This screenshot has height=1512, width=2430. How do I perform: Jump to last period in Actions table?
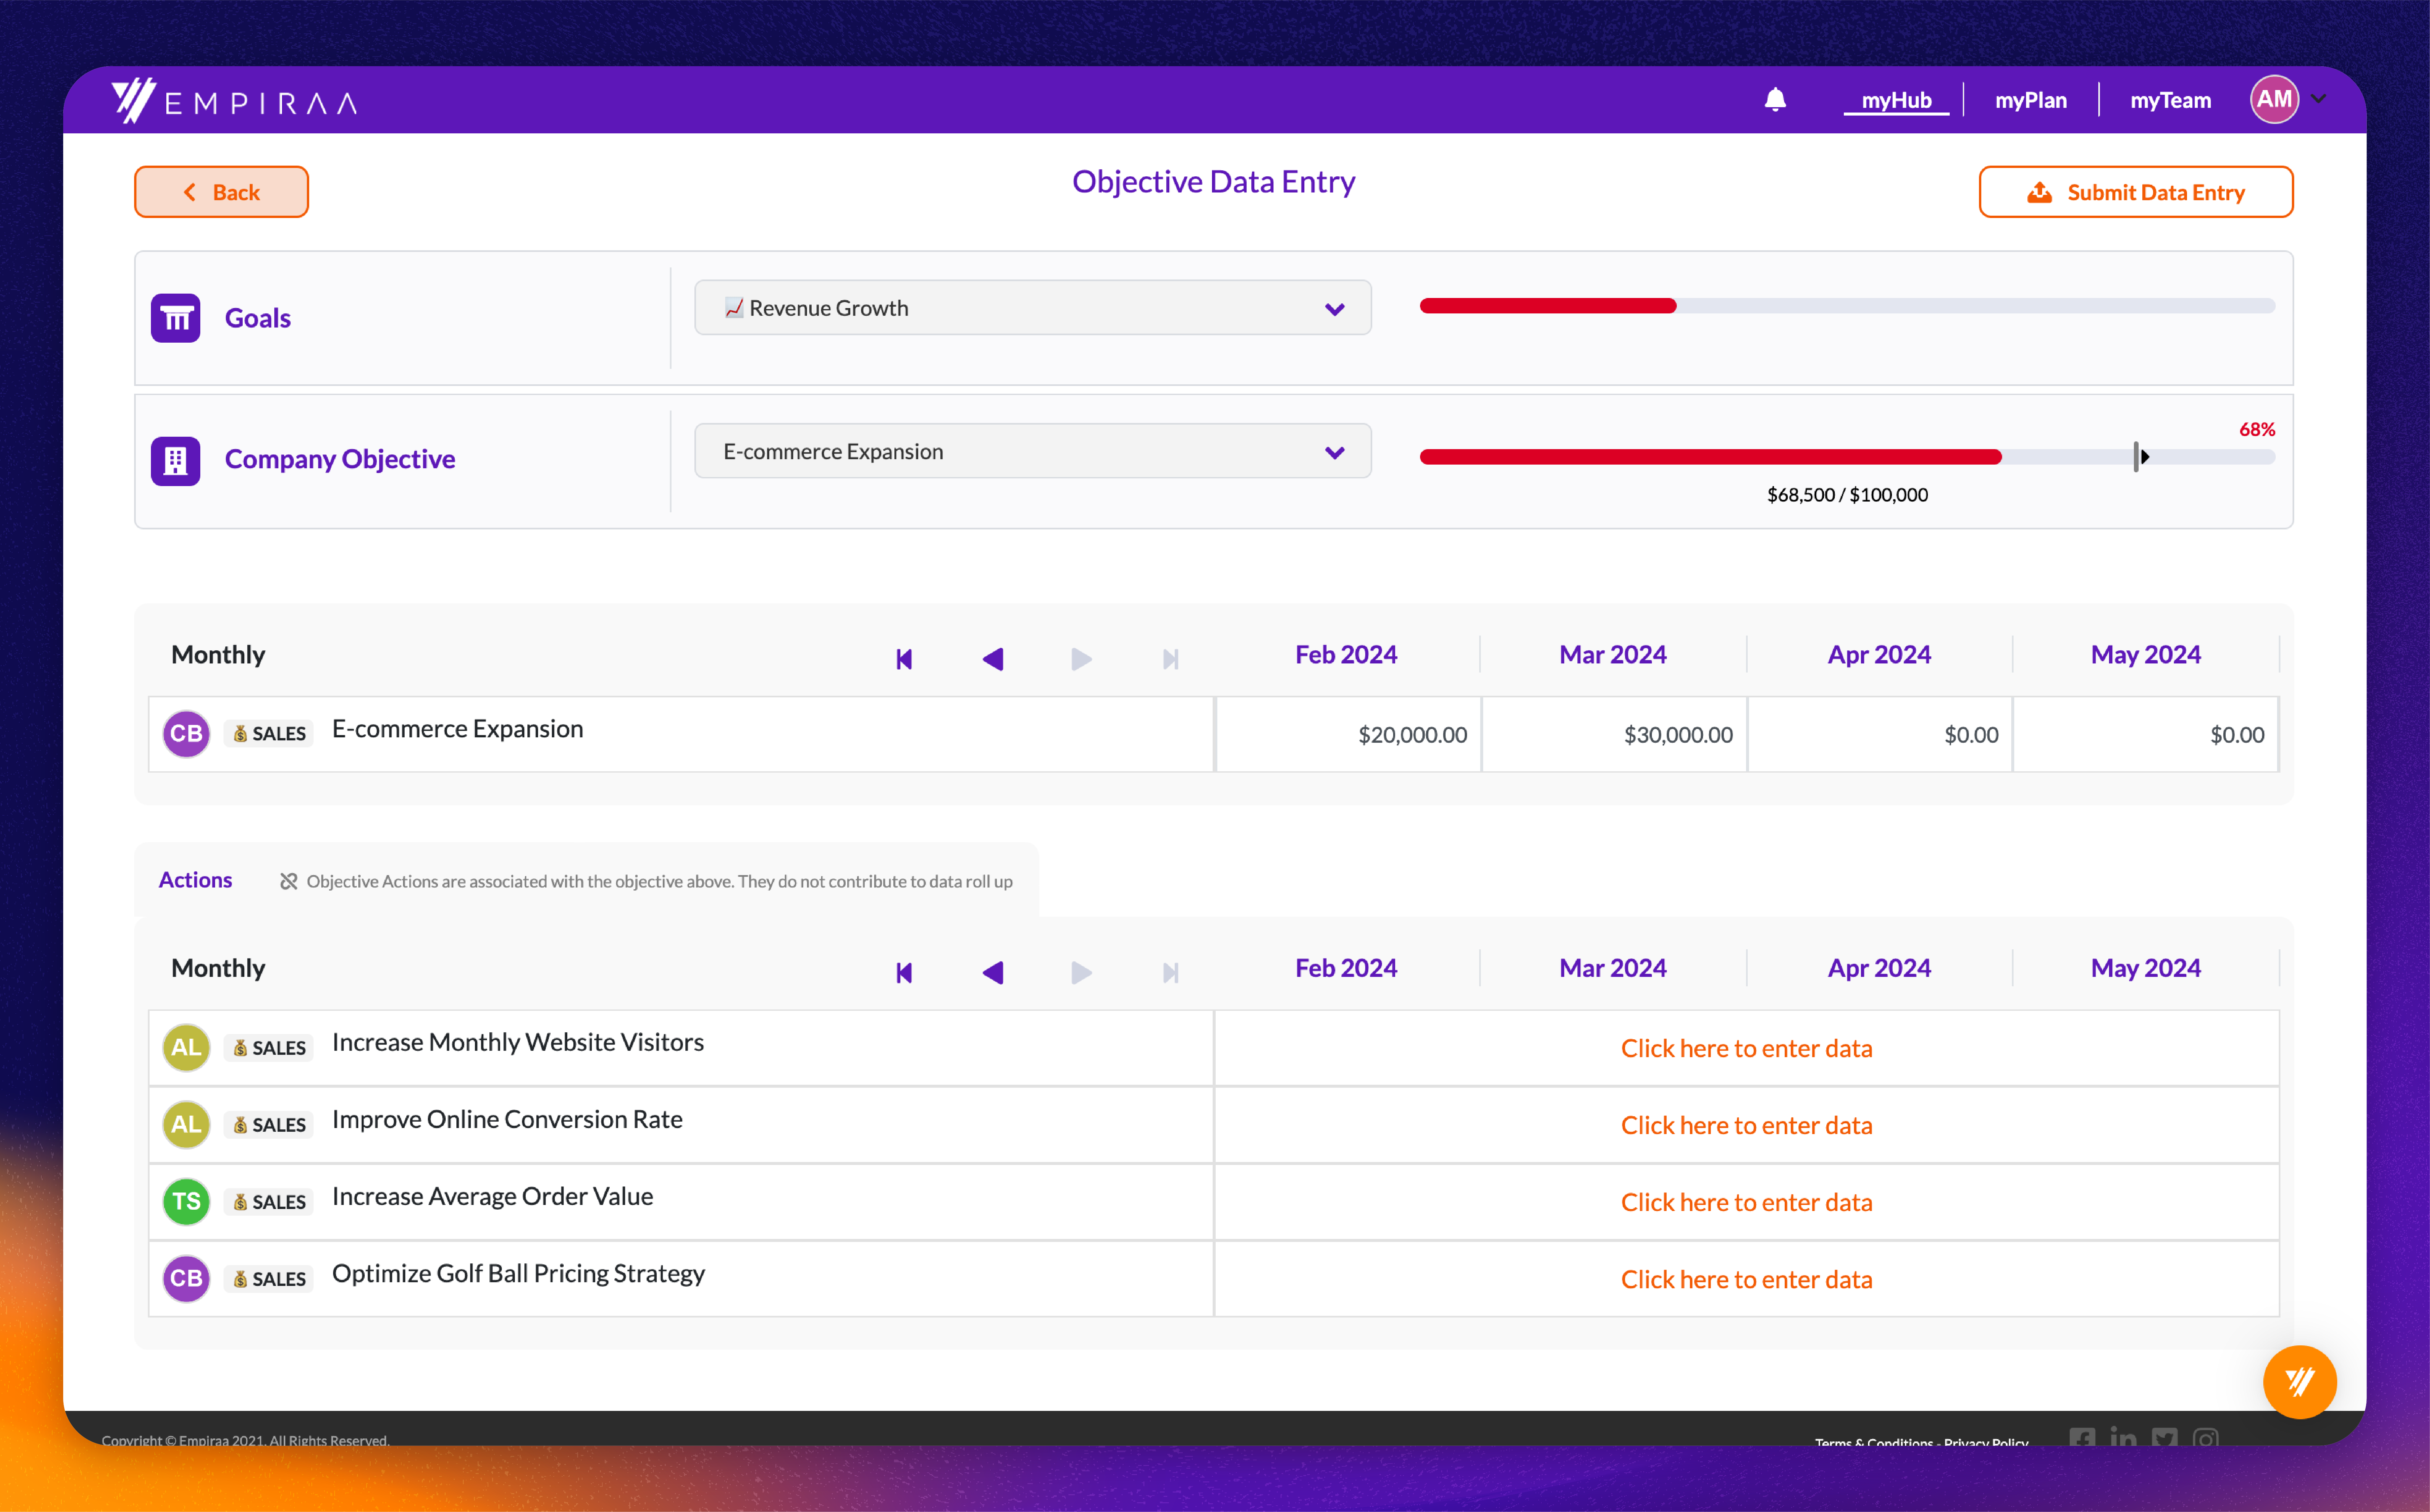tap(1171, 973)
